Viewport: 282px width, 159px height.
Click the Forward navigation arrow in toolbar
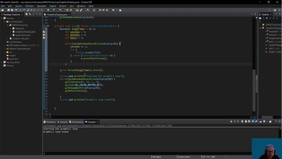coord(113,10)
